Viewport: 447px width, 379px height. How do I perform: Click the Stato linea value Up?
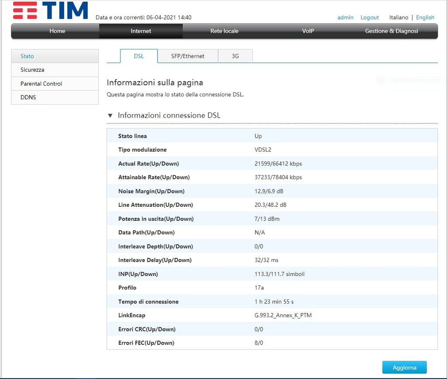point(258,136)
